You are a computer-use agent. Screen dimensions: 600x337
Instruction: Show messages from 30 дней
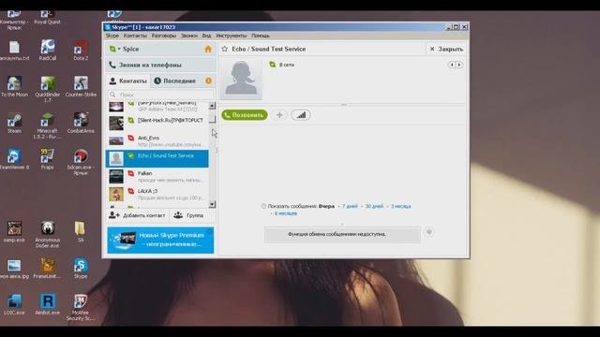click(x=374, y=206)
